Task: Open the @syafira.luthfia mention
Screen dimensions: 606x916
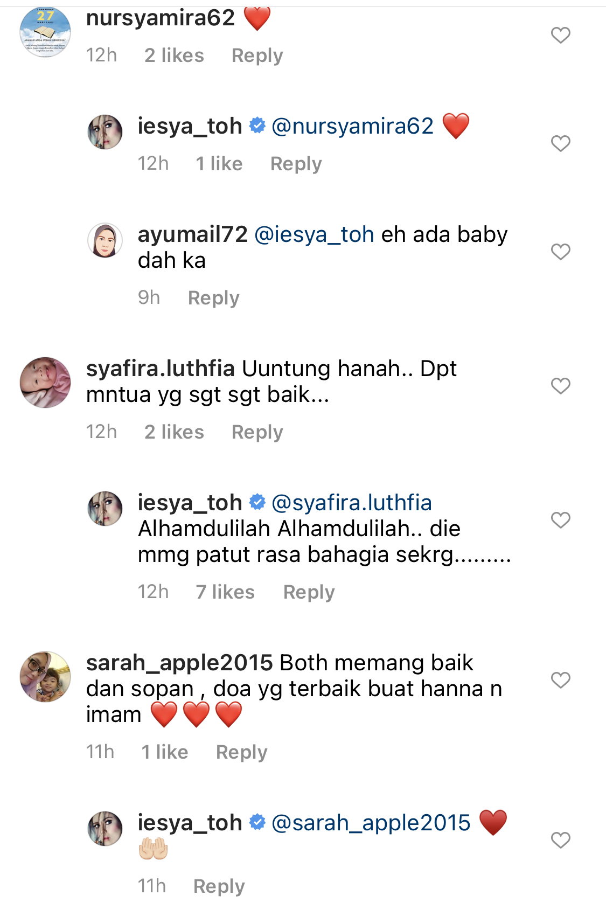Action: point(352,503)
